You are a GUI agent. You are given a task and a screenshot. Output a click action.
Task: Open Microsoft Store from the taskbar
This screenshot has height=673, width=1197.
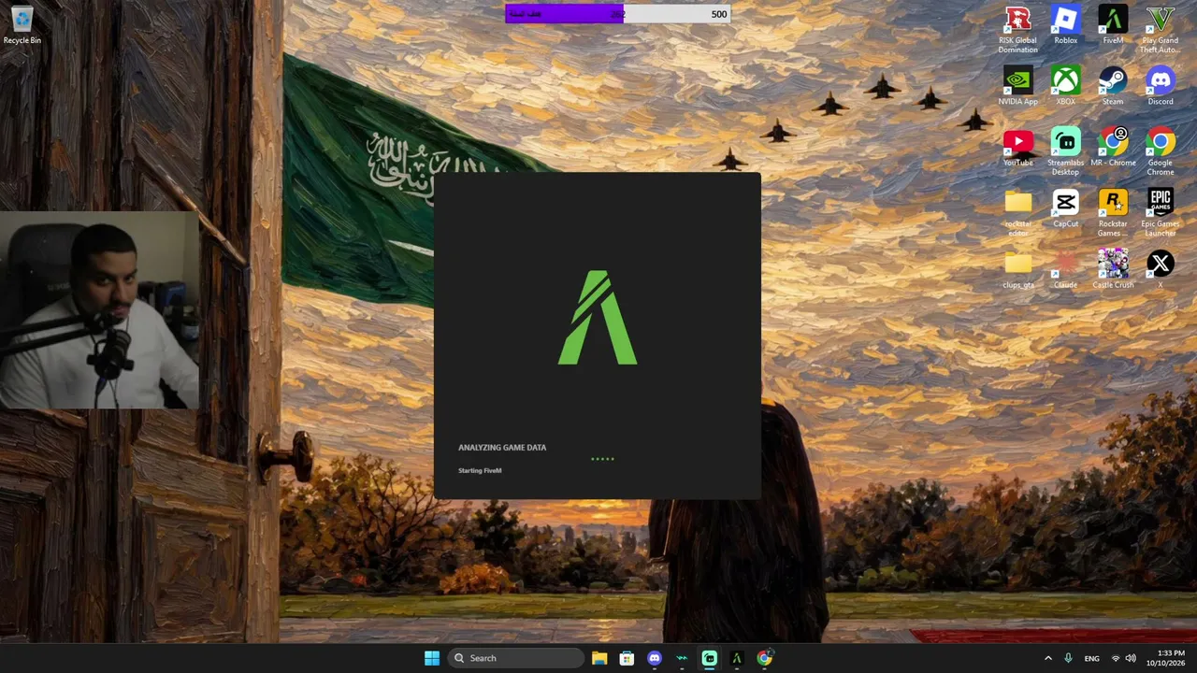coord(627,658)
